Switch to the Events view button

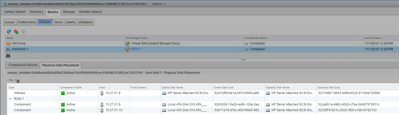pyautogui.click(x=70, y=22)
